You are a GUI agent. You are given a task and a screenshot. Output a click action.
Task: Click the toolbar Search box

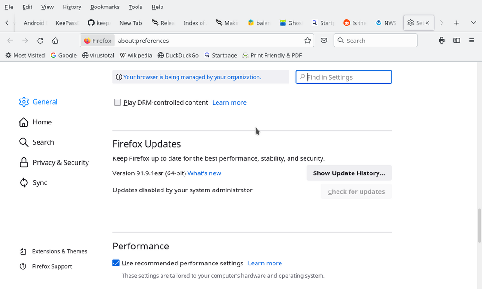pos(375,41)
